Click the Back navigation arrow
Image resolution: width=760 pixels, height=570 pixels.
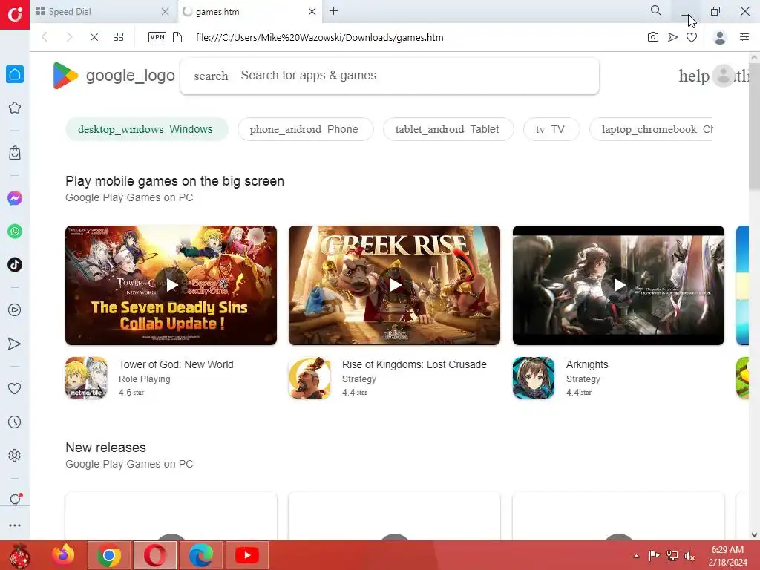tap(45, 37)
